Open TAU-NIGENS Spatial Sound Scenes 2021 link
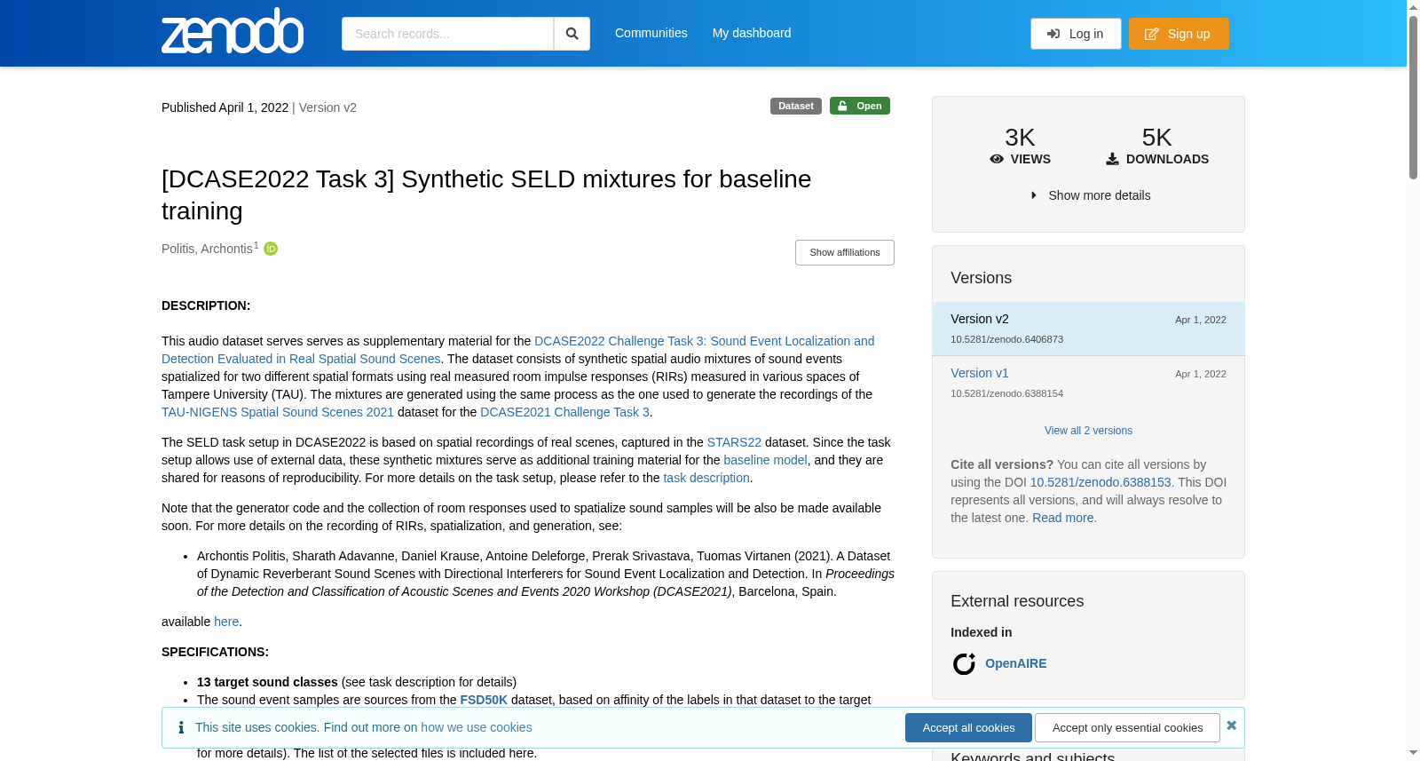Viewport: 1420px width, 761px height. 278,412
